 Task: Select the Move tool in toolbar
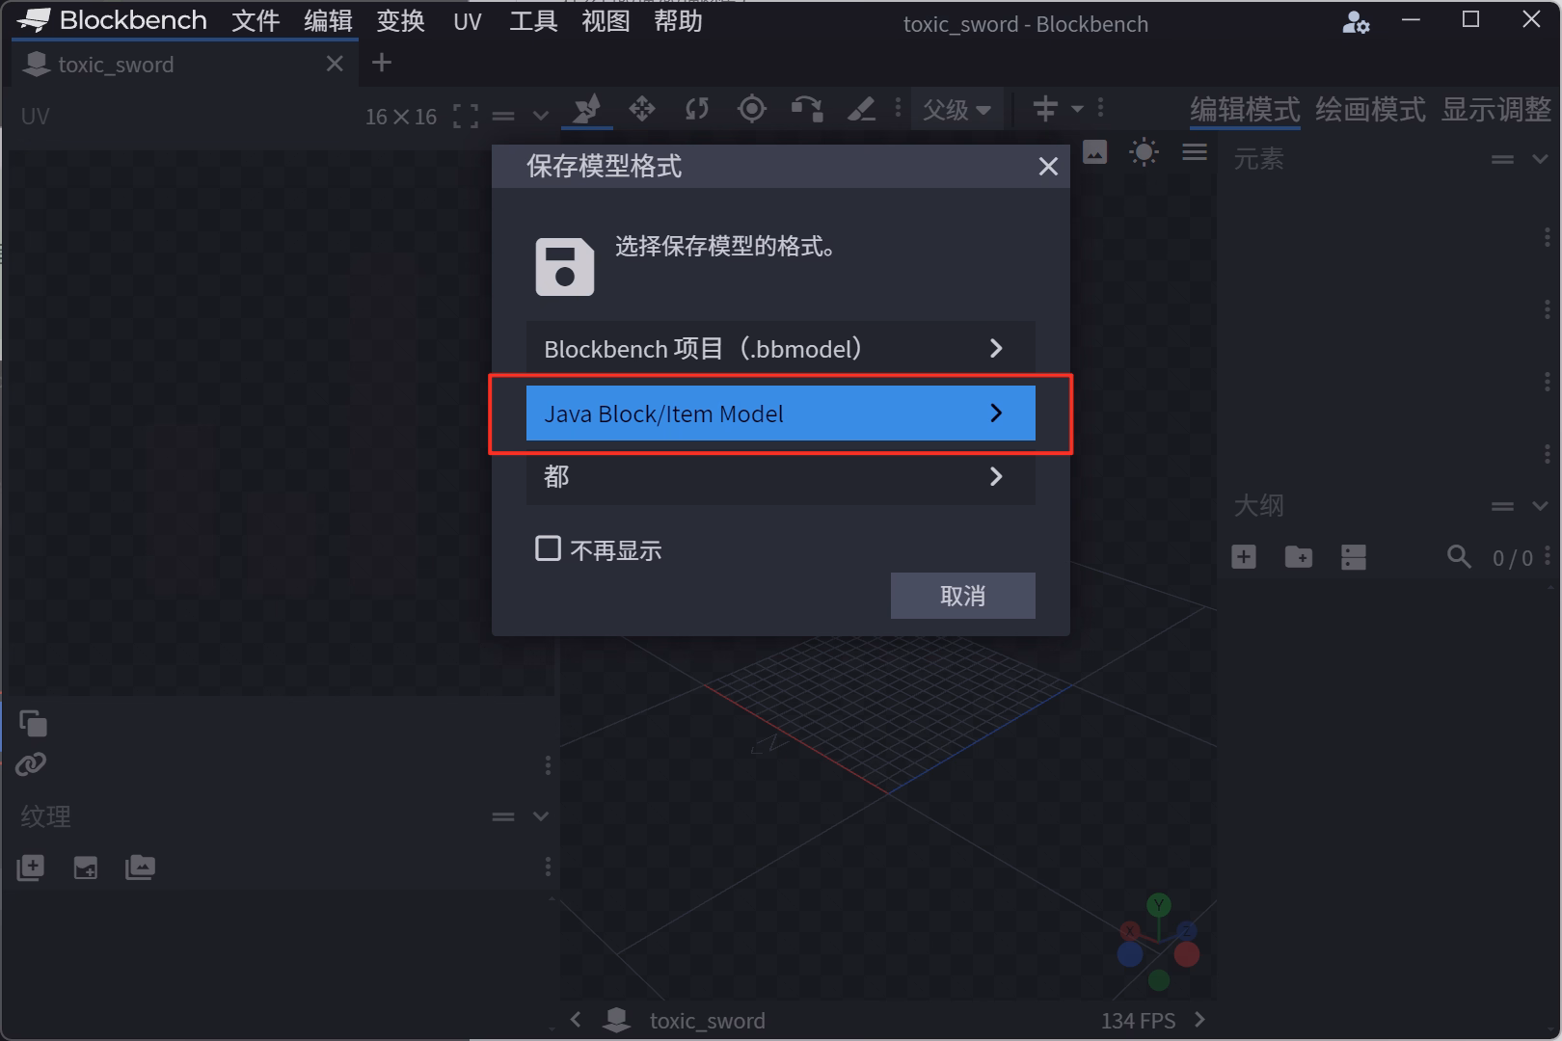click(642, 109)
